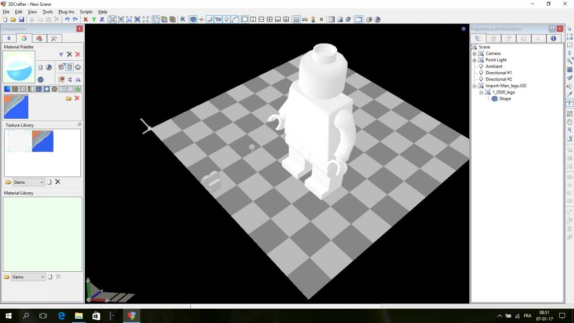The width and height of the screenshot is (574, 323).
Task: Select Directional #1 light in the tree
Action: pyautogui.click(x=498, y=73)
